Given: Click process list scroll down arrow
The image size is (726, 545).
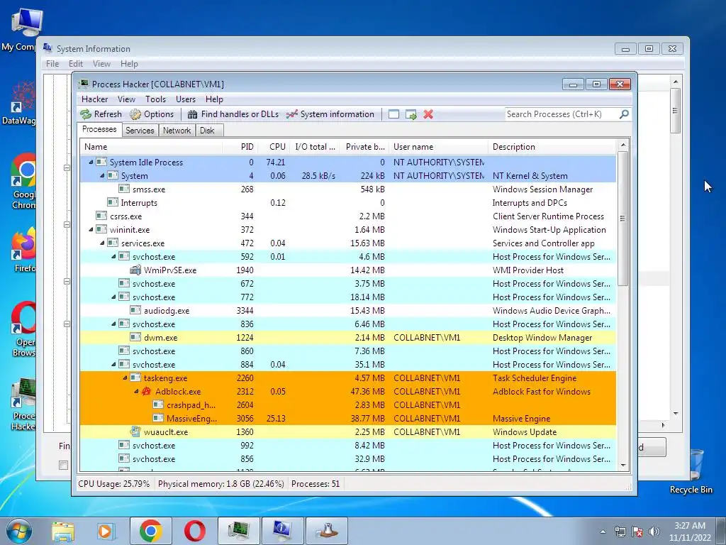Looking at the screenshot, I should click(622, 466).
